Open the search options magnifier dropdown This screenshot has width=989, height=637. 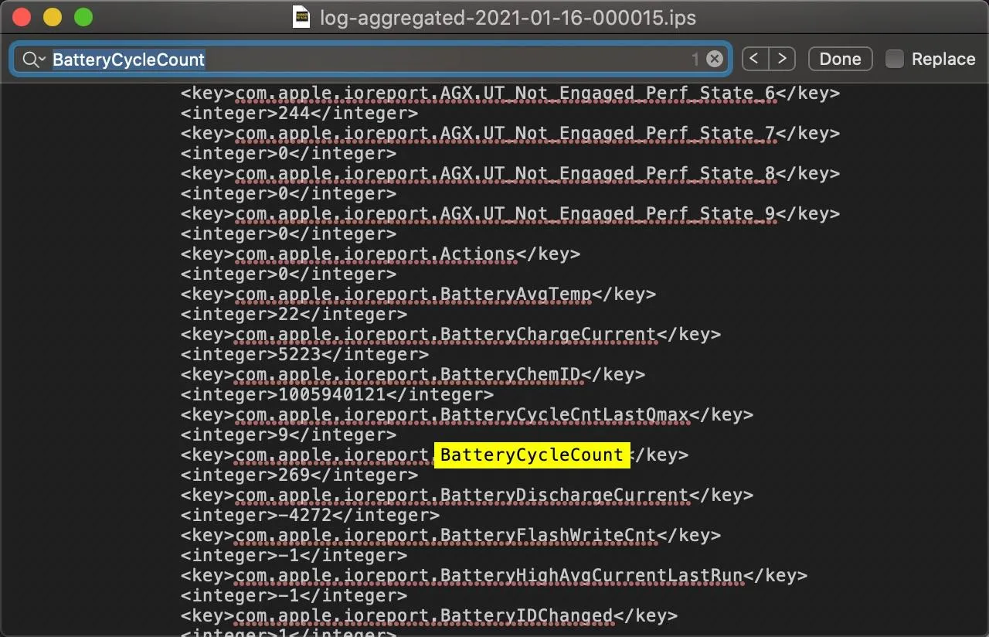click(34, 60)
